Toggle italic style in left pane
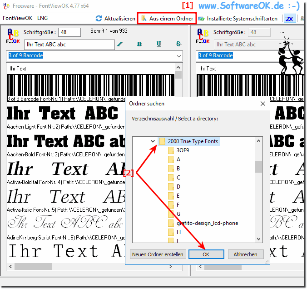The image size is (307, 289). tap(120, 44)
